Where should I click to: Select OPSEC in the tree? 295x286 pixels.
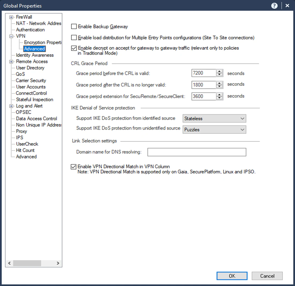24,112
